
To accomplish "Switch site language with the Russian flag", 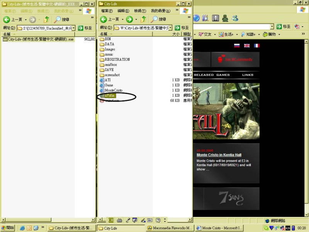I will coord(237,46).
